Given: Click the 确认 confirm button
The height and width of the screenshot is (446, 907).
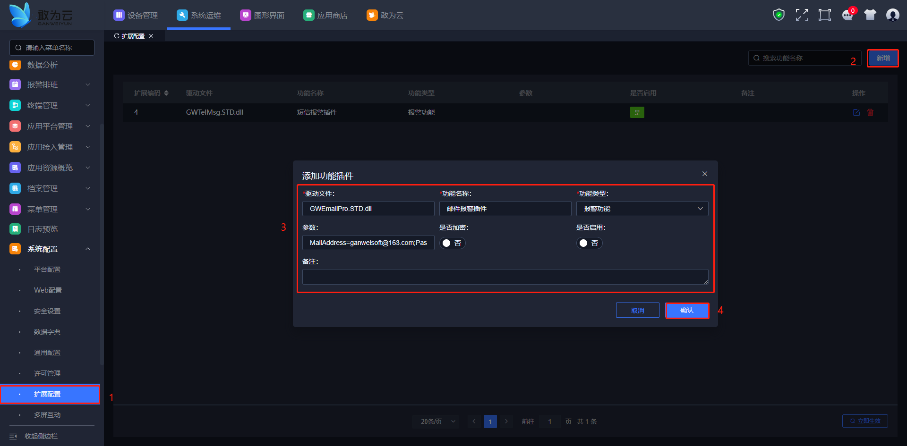Looking at the screenshot, I should click(687, 311).
